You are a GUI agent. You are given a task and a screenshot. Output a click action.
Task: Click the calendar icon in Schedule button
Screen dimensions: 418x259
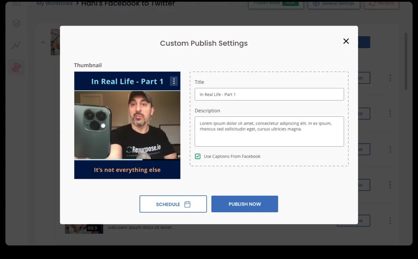click(x=187, y=204)
